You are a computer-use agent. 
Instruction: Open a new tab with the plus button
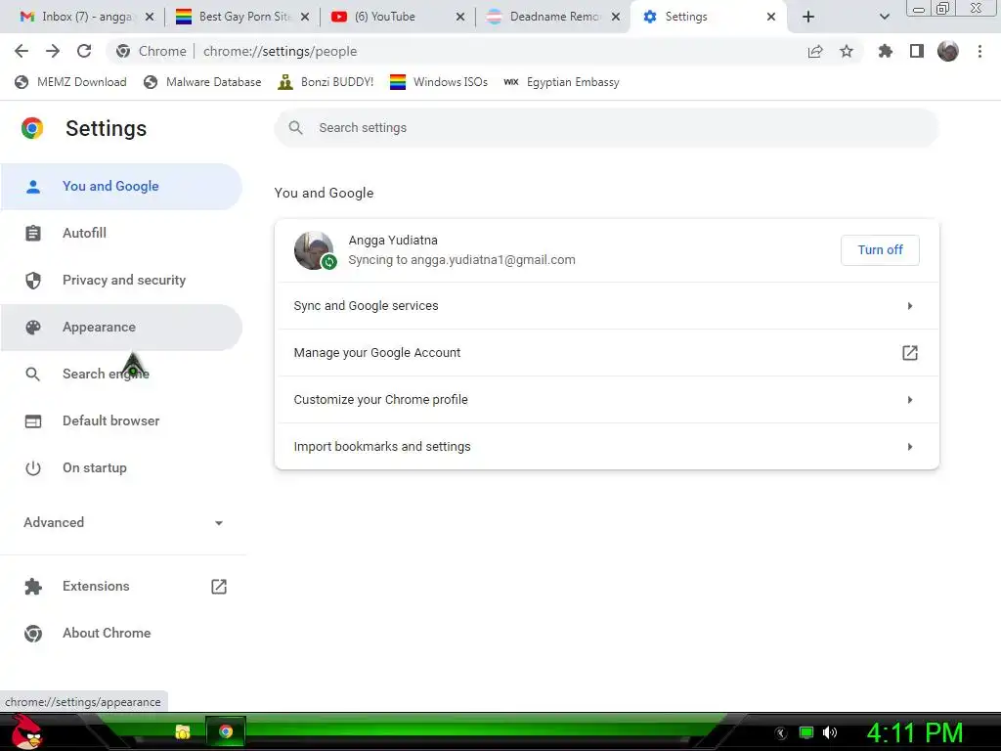click(x=808, y=17)
